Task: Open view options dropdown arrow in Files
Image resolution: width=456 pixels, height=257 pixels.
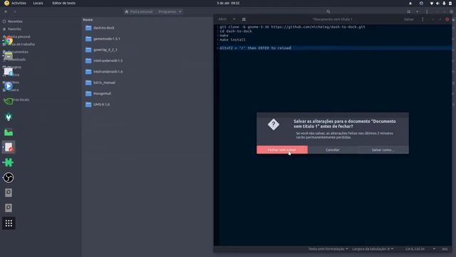Action: 418,11
